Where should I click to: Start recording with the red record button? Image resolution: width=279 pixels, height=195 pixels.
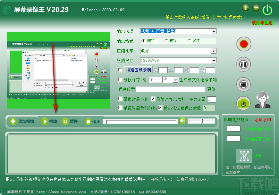(x=244, y=44)
